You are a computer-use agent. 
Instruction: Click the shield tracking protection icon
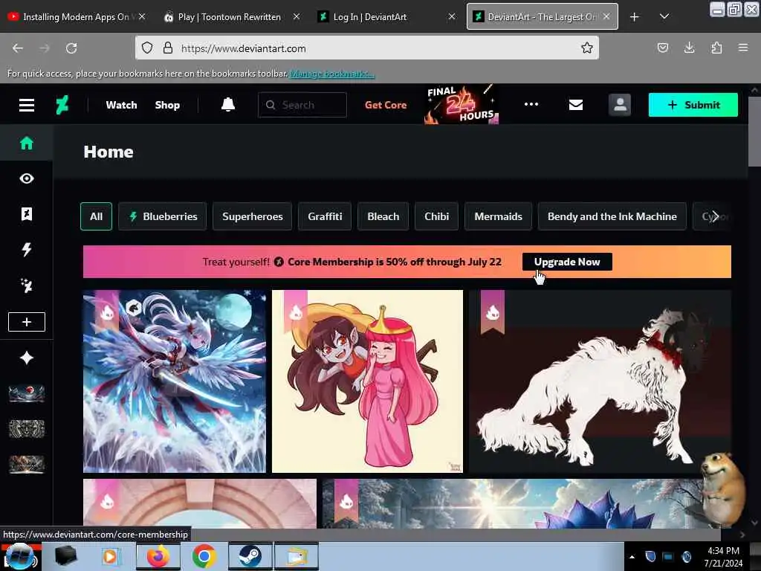147,48
